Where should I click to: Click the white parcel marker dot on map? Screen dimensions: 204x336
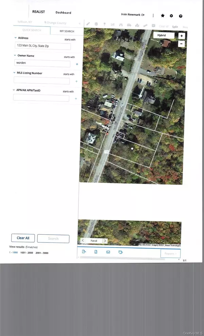[x=132, y=149]
